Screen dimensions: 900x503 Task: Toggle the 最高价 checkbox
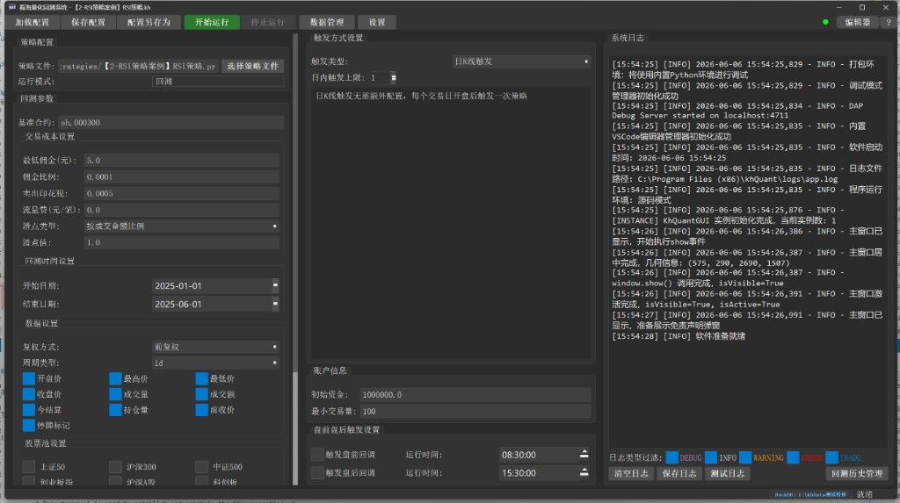(x=115, y=378)
